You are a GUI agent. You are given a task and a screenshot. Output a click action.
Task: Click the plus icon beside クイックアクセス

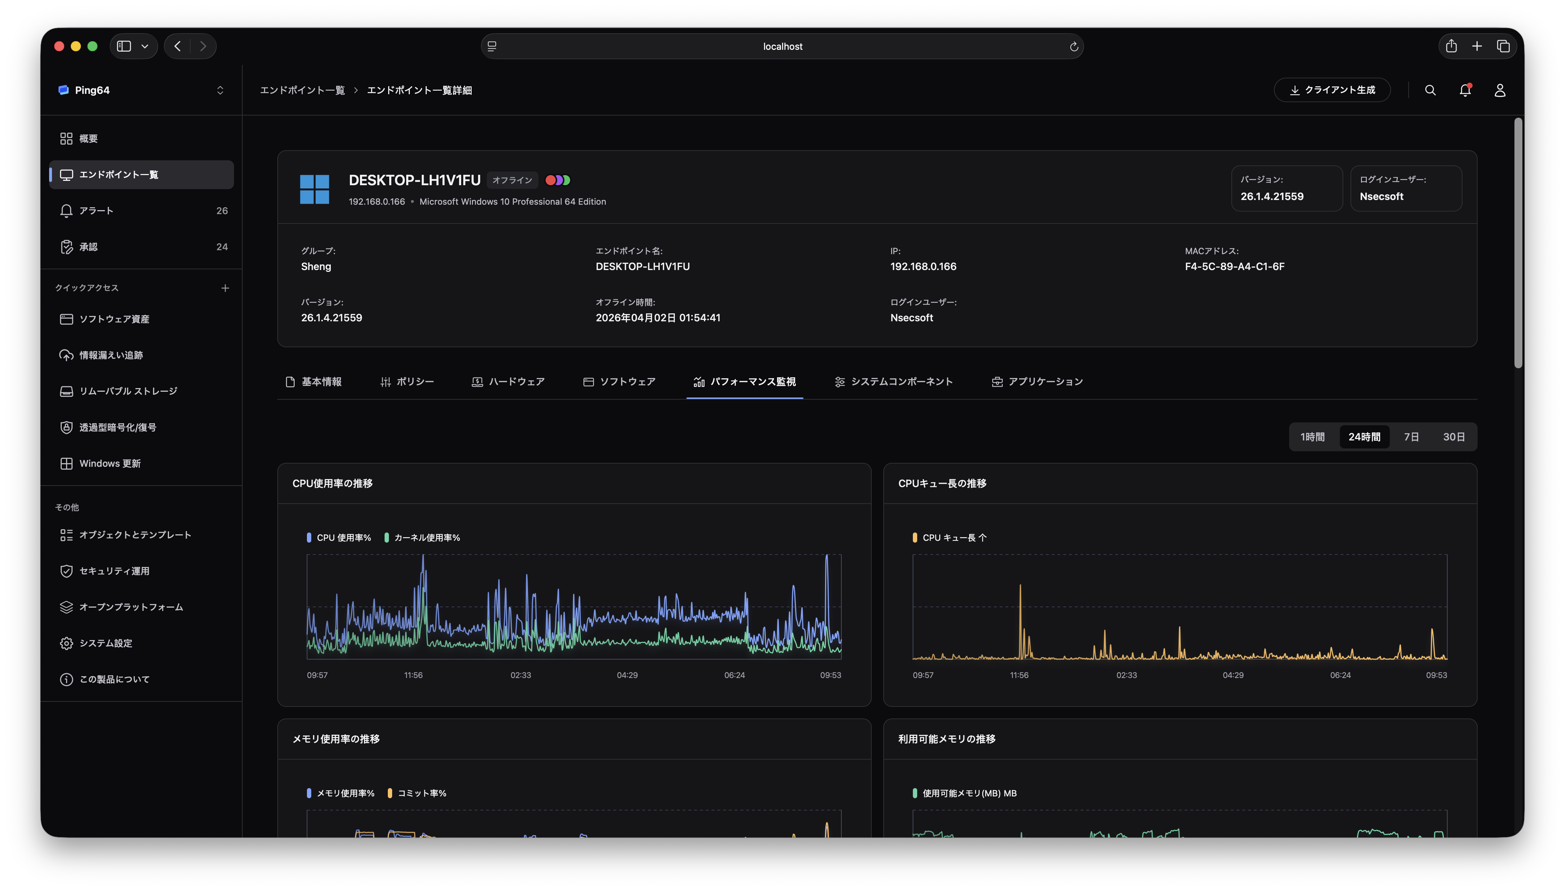(225, 288)
